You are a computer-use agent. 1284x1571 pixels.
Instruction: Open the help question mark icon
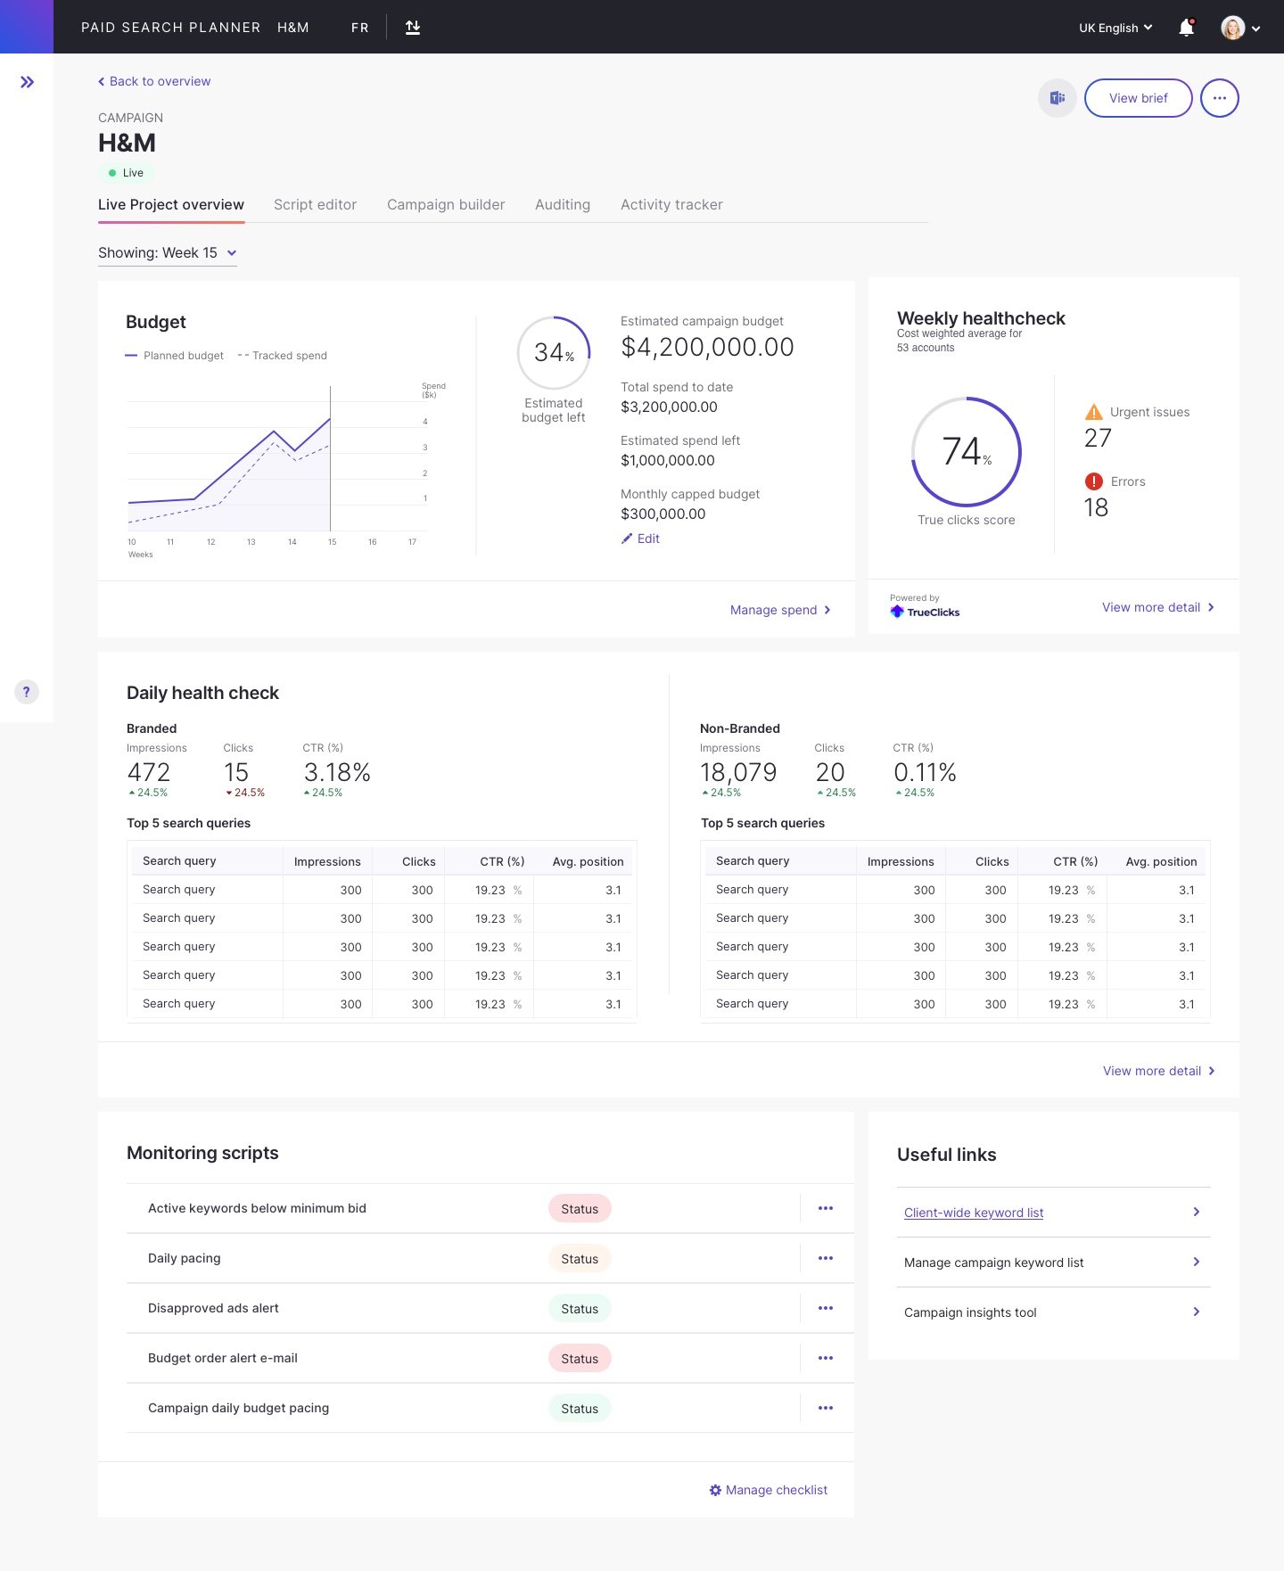tap(27, 692)
